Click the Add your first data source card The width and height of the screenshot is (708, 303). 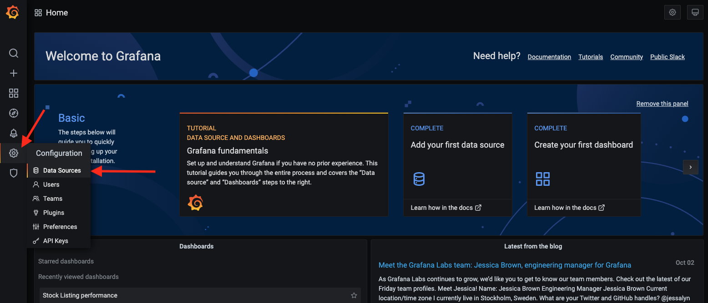[458, 164]
